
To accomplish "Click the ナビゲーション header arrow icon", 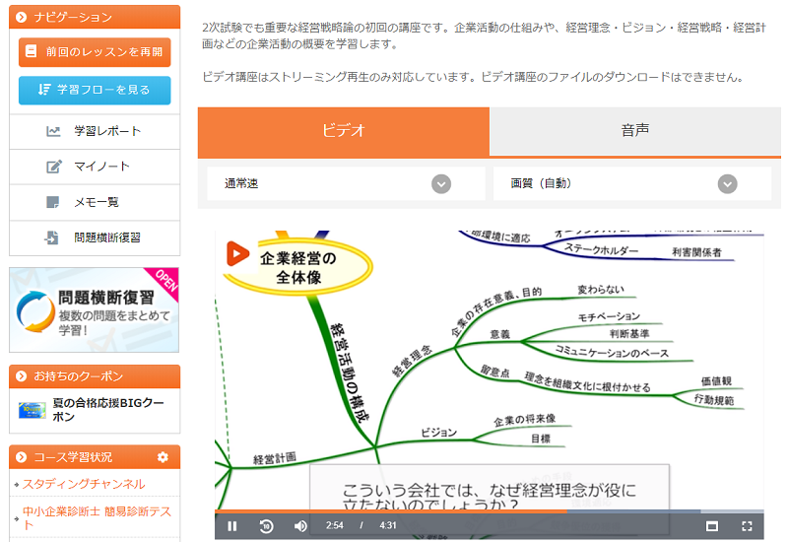I will pos(21,17).
